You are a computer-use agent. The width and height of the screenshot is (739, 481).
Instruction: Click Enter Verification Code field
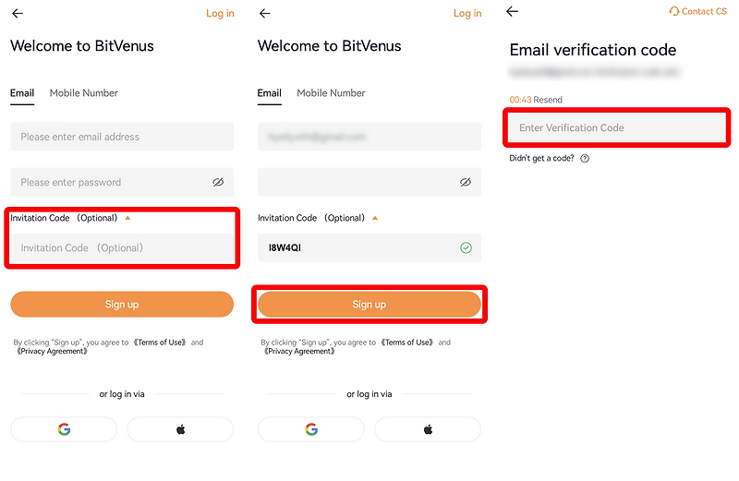click(617, 127)
